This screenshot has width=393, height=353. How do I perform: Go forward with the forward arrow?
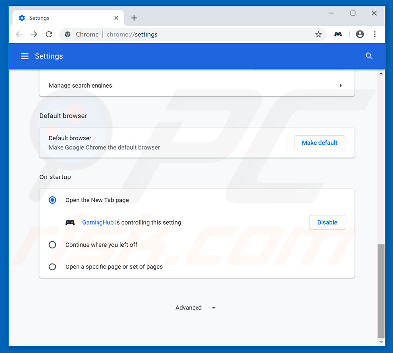[34, 34]
